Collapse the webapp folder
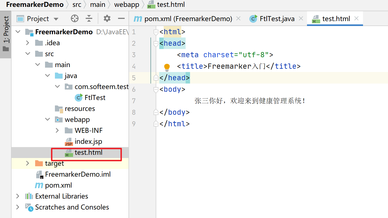The height and width of the screenshot is (218, 388). 47,119
